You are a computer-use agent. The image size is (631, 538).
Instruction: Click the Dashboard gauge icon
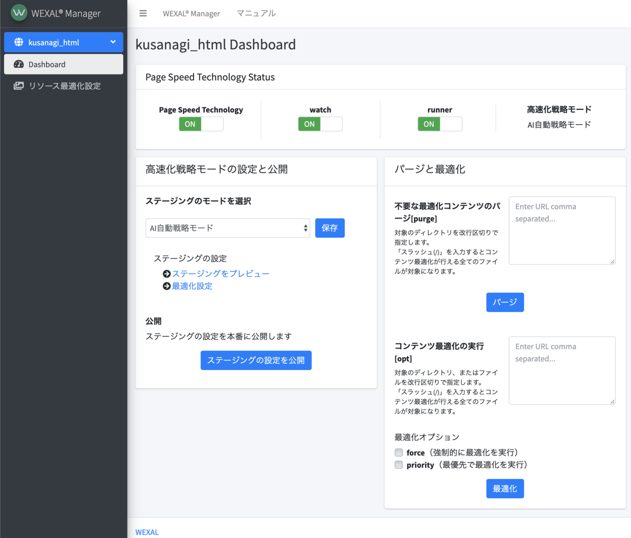pyautogui.click(x=18, y=64)
